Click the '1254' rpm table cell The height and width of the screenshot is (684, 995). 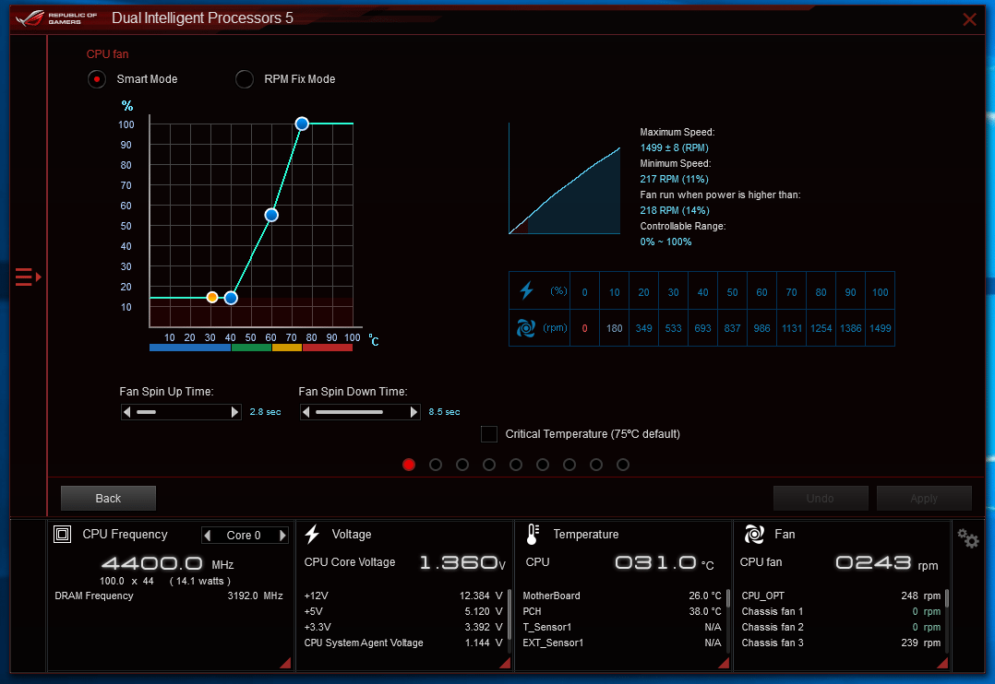click(821, 328)
